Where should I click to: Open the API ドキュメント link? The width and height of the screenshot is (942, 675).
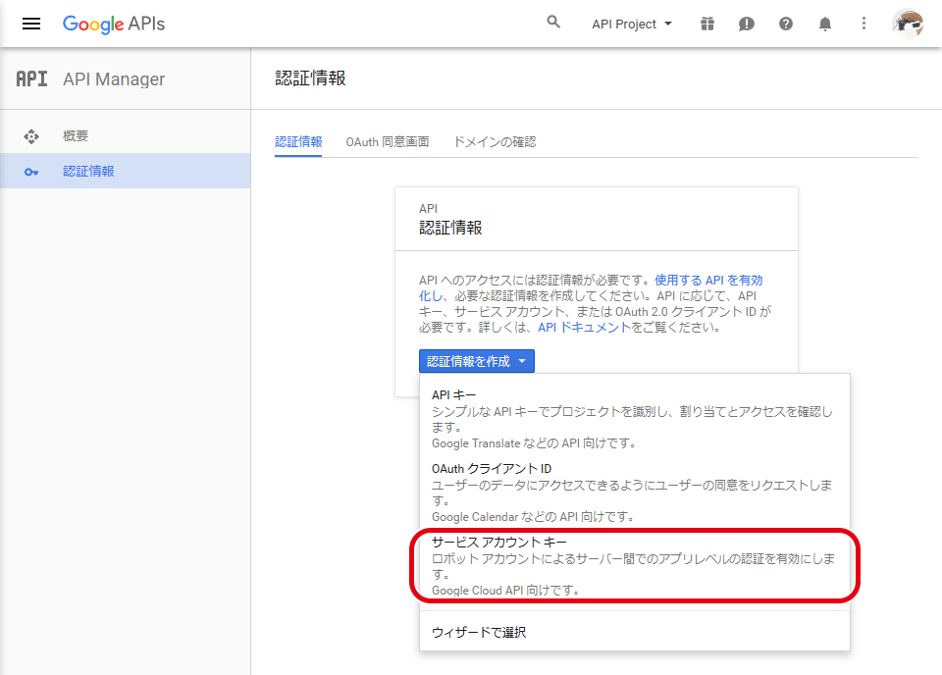[x=584, y=328]
